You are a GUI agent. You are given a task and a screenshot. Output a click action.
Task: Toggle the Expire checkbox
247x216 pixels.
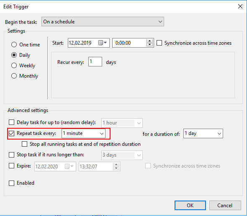click(x=11, y=166)
